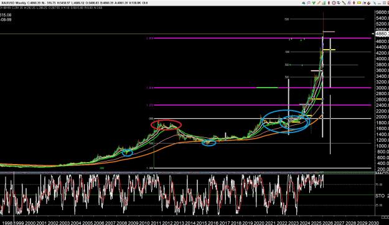Click the green funnel filter toolbar icon
This screenshot has height=225, width=389.
click(314, 3)
